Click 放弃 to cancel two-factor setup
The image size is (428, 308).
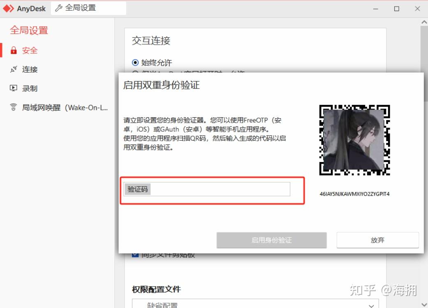tap(377, 240)
